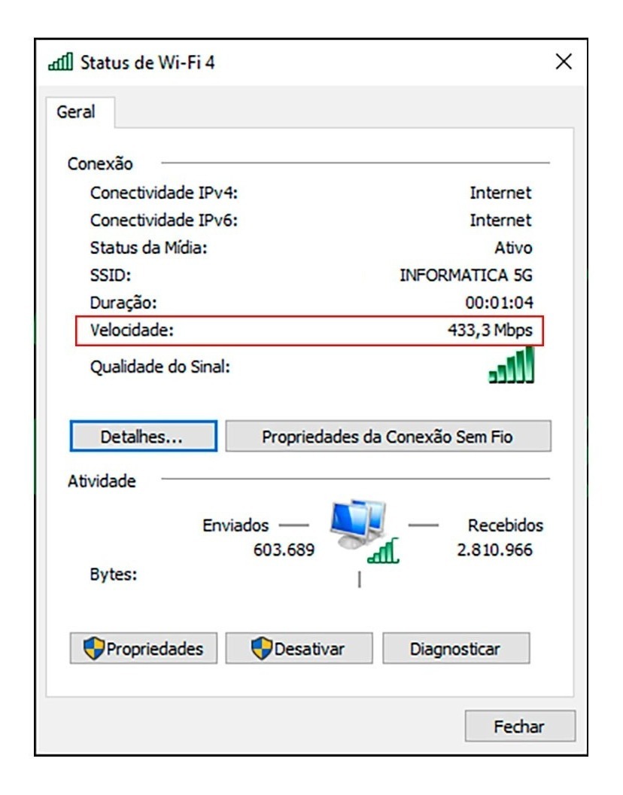Click the received bytes value 2.810.966
This screenshot has height=795, width=623.
(495, 550)
